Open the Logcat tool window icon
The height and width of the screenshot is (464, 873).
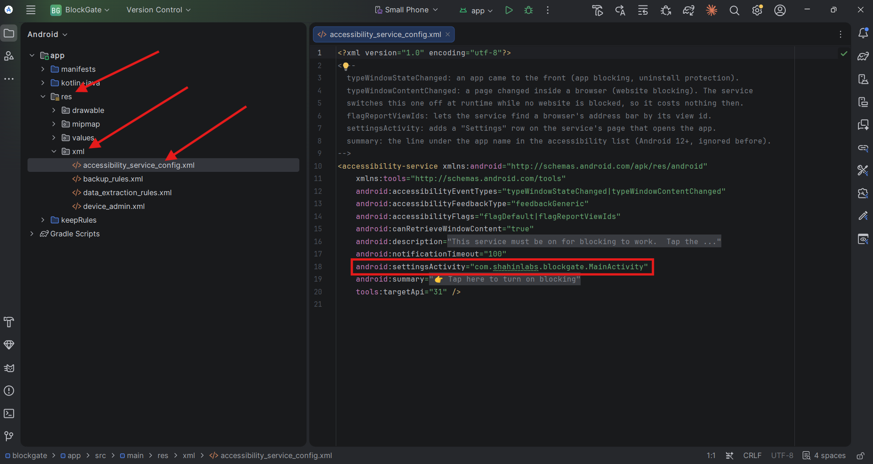[9, 368]
